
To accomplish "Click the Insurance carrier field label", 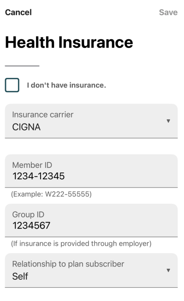I will [42, 115].
